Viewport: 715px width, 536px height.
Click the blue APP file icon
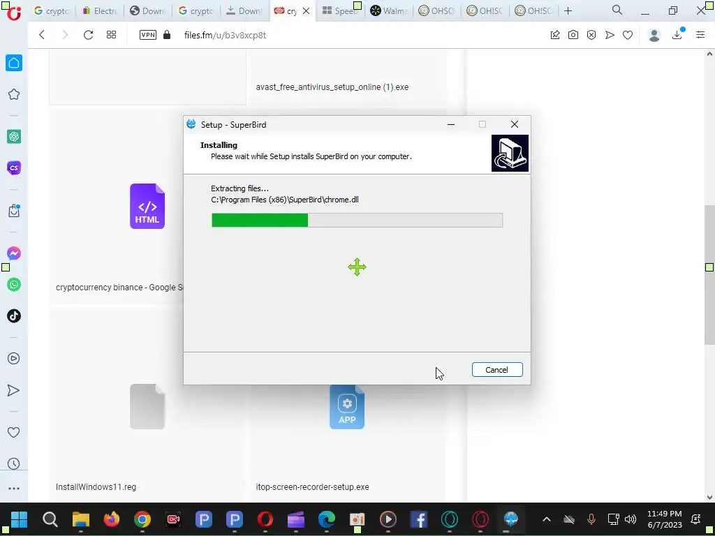[x=347, y=407]
